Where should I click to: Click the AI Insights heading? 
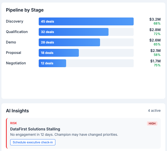coord(17,111)
